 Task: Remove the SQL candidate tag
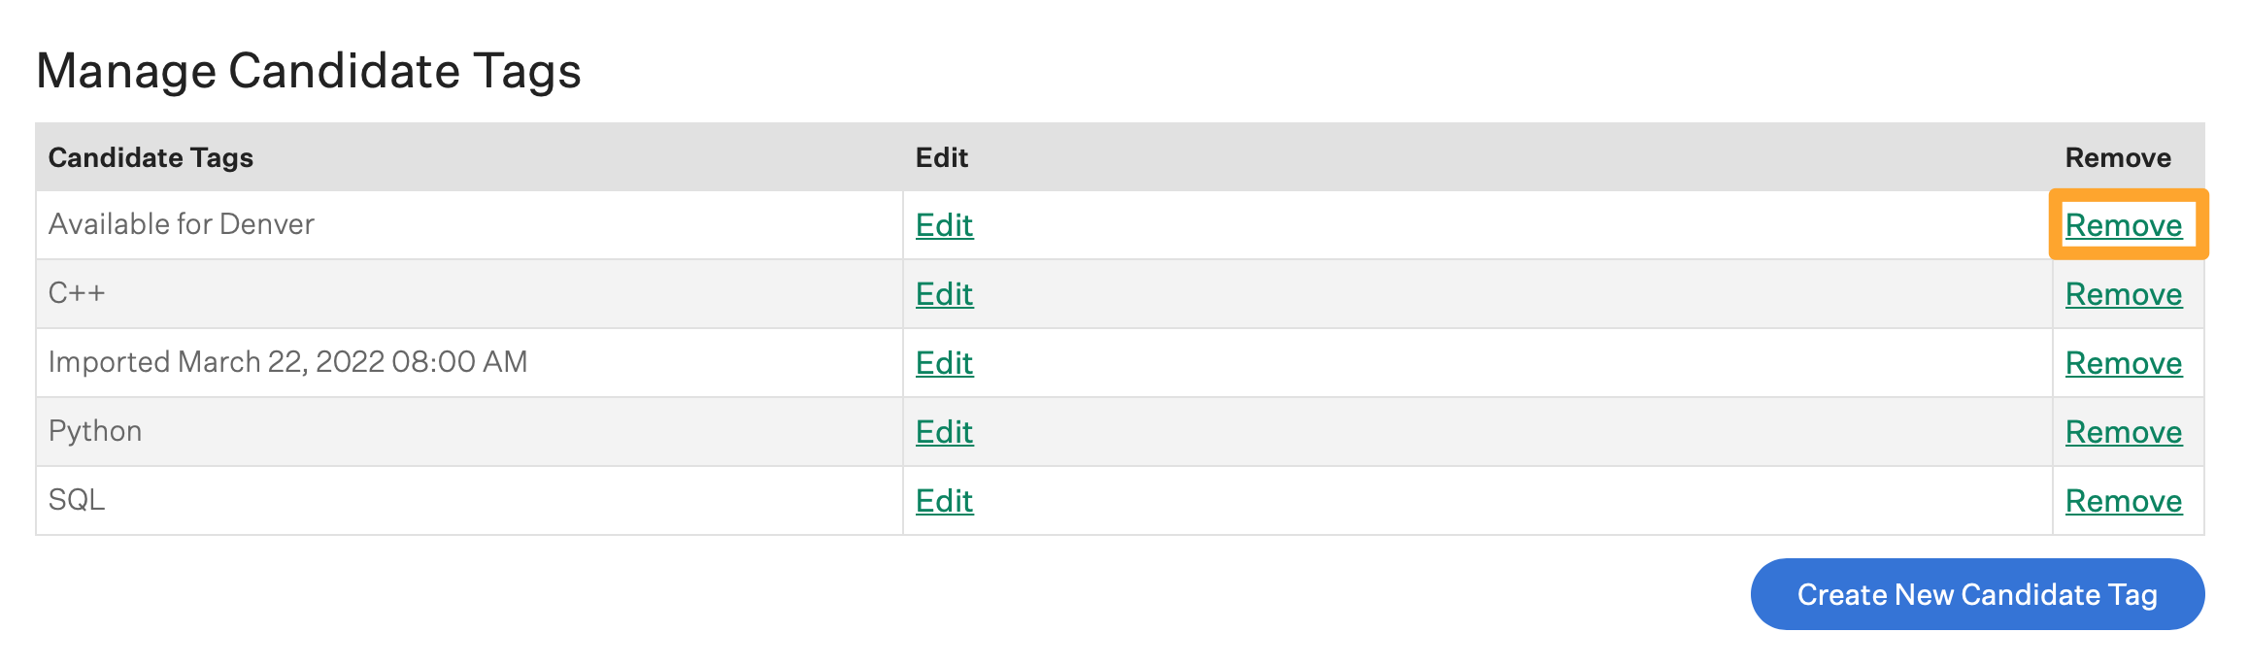(2123, 501)
